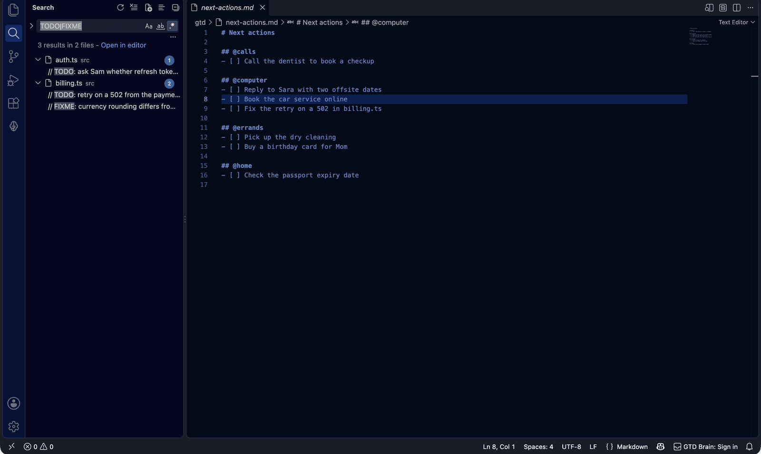This screenshot has width=761, height=454.
Task: Open preview to the side
Action: click(709, 8)
